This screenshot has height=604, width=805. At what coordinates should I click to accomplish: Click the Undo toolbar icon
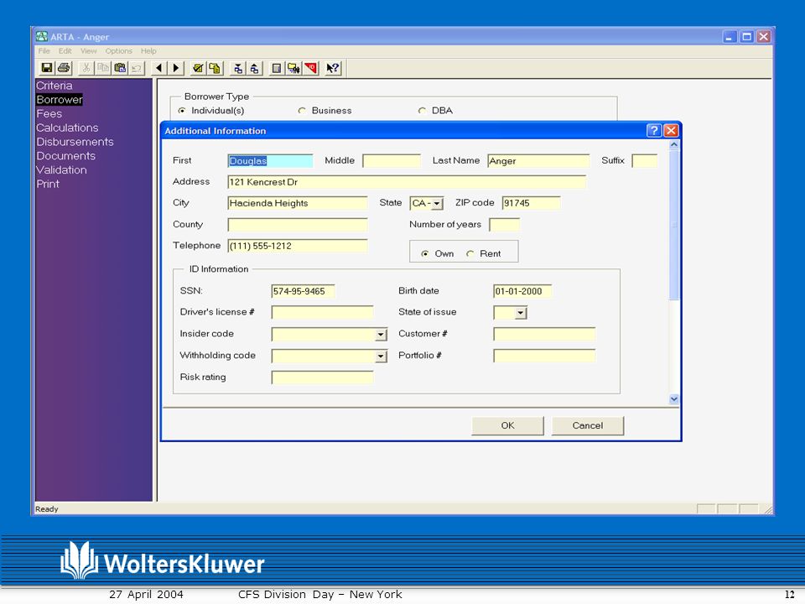coord(137,68)
